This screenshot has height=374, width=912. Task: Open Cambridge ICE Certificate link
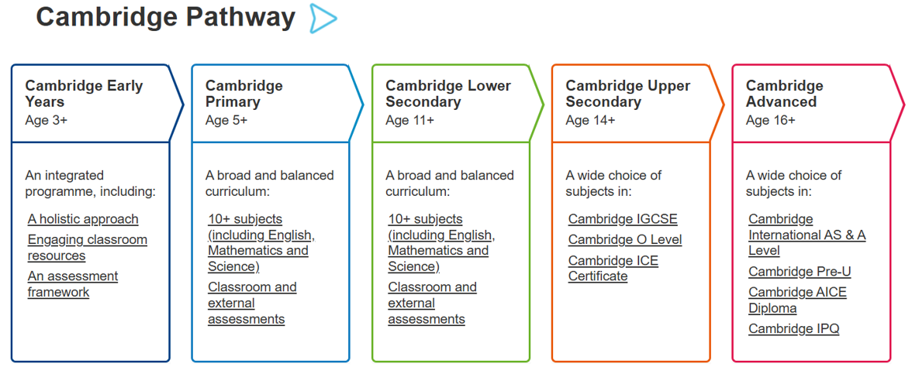click(613, 269)
